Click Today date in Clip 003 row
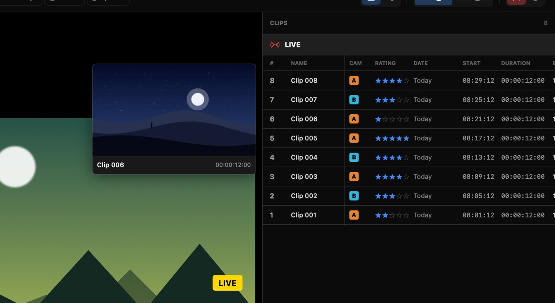The width and height of the screenshot is (555, 303). click(x=423, y=176)
